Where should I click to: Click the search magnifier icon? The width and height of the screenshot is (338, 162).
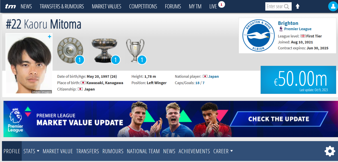[286, 7]
